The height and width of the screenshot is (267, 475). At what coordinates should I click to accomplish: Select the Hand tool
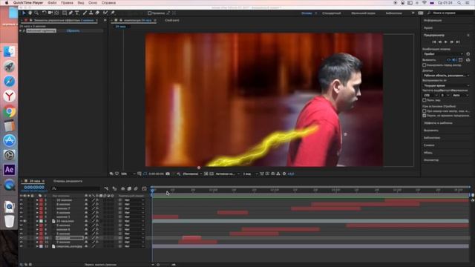click(x=30, y=13)
